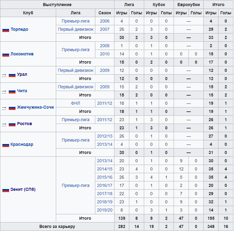Open the 2018/19 season link

(x=105, y=202)
